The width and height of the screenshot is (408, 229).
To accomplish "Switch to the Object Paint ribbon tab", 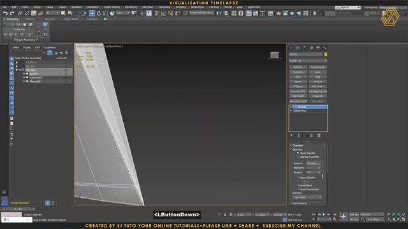I will tap(71, 19).
